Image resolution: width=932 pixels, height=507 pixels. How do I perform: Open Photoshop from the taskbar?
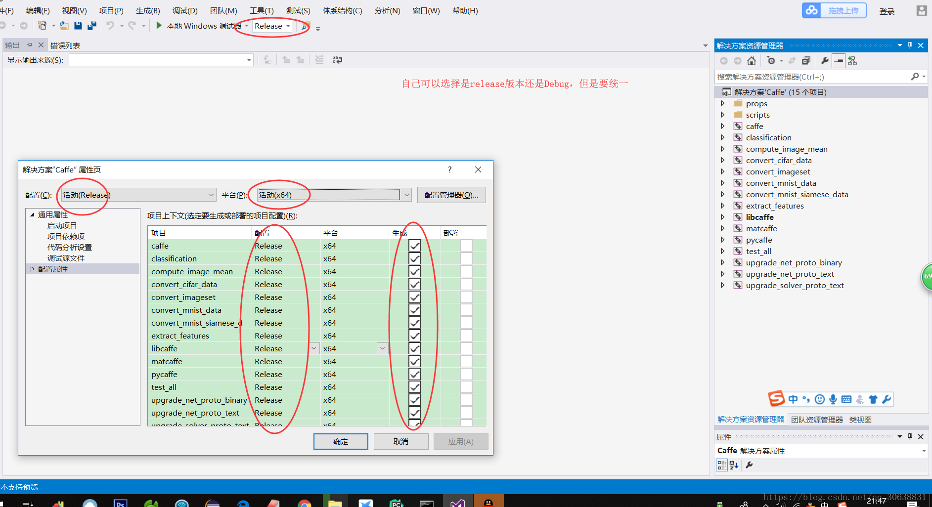point(120,503)
